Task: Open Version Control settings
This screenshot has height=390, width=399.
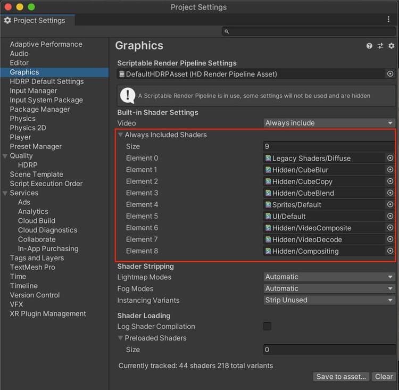Action: point(35,295)
